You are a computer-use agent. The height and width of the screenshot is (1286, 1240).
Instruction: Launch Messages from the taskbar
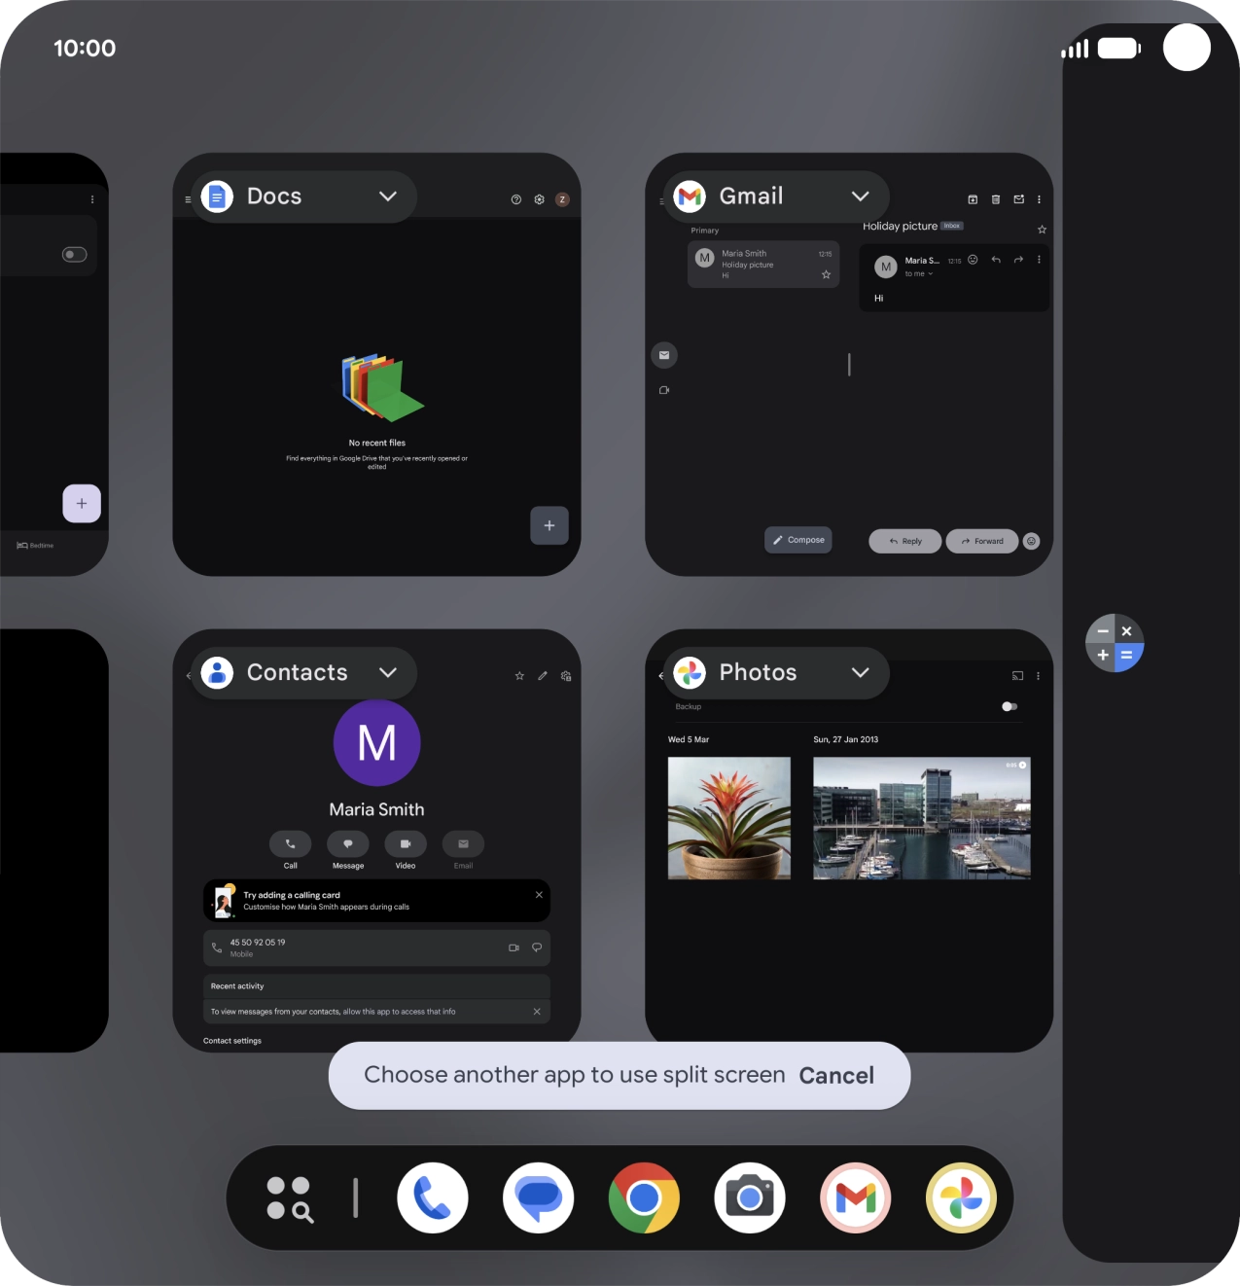(x=538, y=1197)
